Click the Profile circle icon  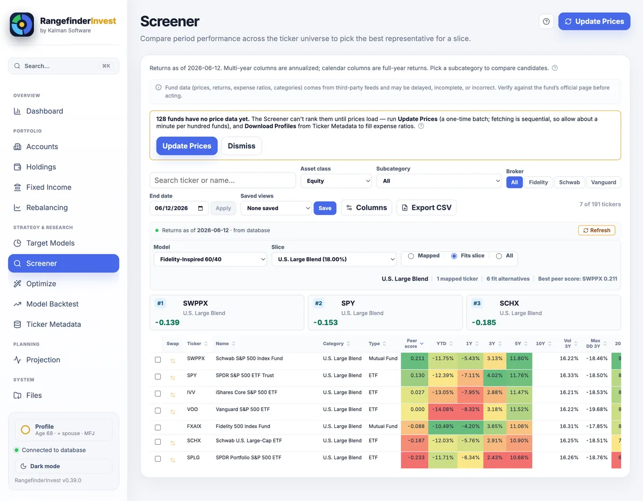click(x=25, y=430)
